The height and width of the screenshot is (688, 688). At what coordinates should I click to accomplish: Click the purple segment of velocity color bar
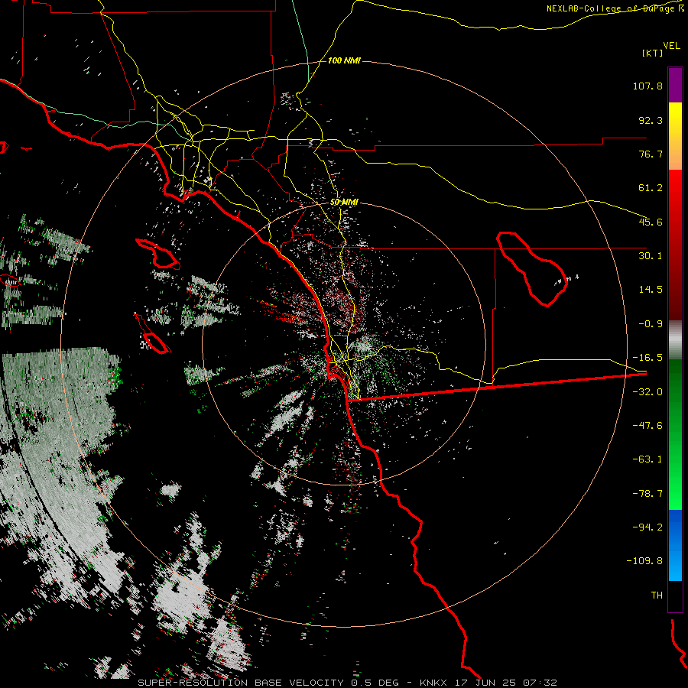tap(675, 85)
